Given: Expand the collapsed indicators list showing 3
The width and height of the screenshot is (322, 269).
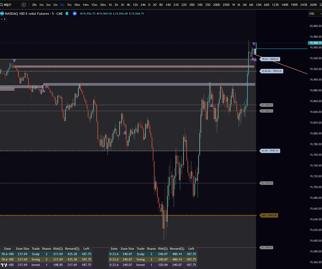Looking at the screenshot, I should tap(3, 19).
